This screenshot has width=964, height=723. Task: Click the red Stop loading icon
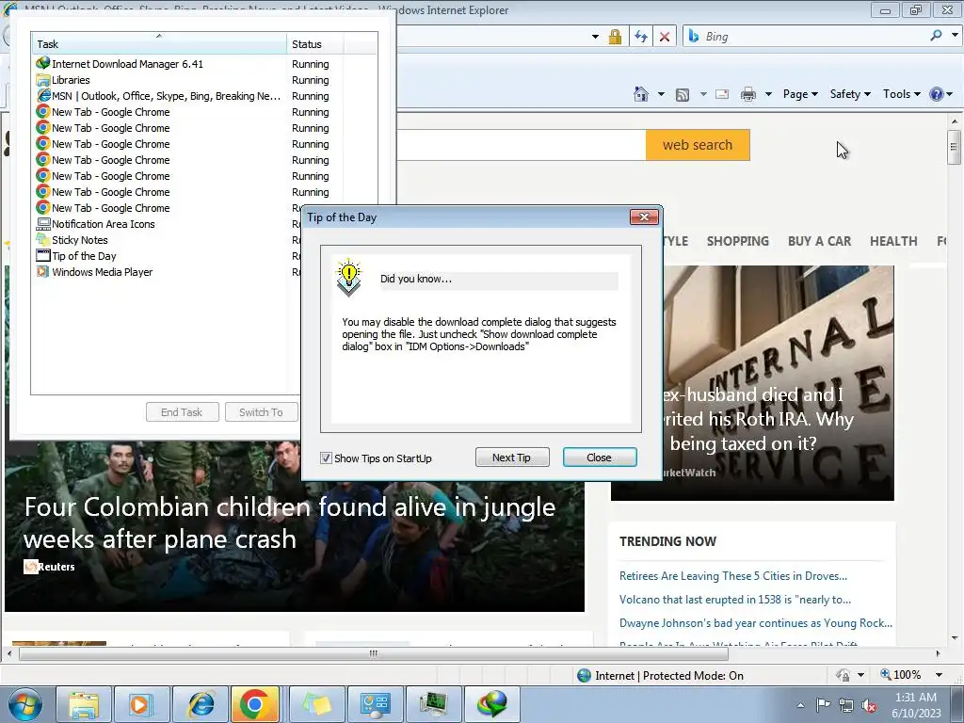pos(665,37)
